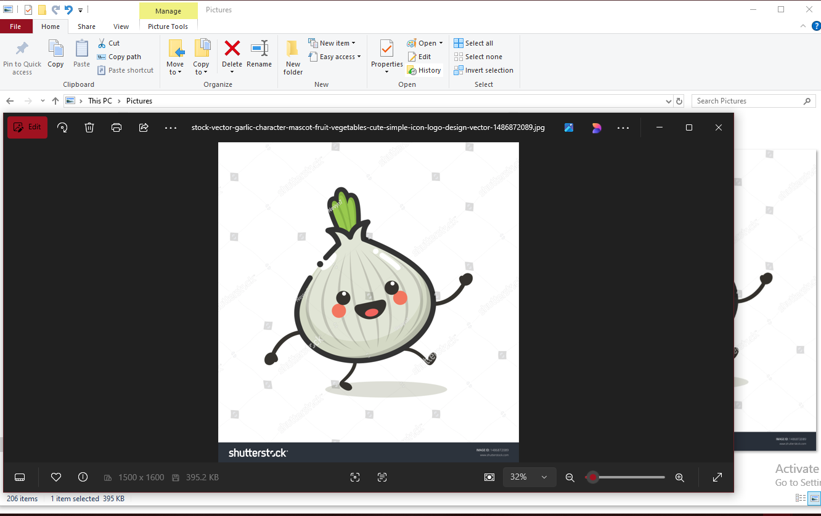Click the blue Undo arrow in the title bar
Image resolution: width=821 pixels, height=516 pixels.
(x=68, y=10)
